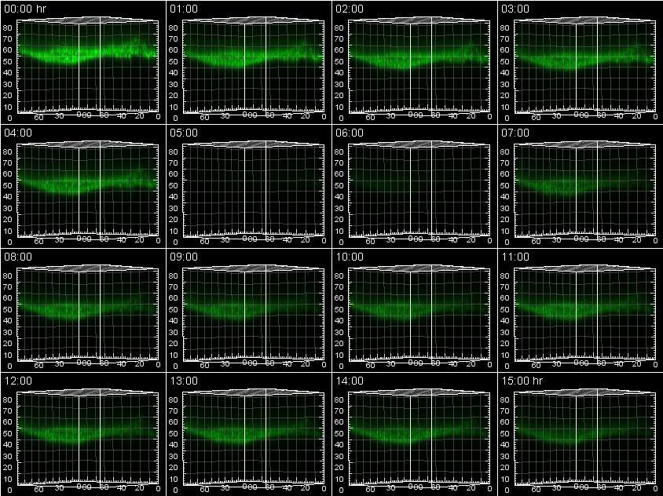Click the 50 y-axis tick in 06:00 panel
Image resolution: width=663 pixels, height=496 pixels.
339,185
